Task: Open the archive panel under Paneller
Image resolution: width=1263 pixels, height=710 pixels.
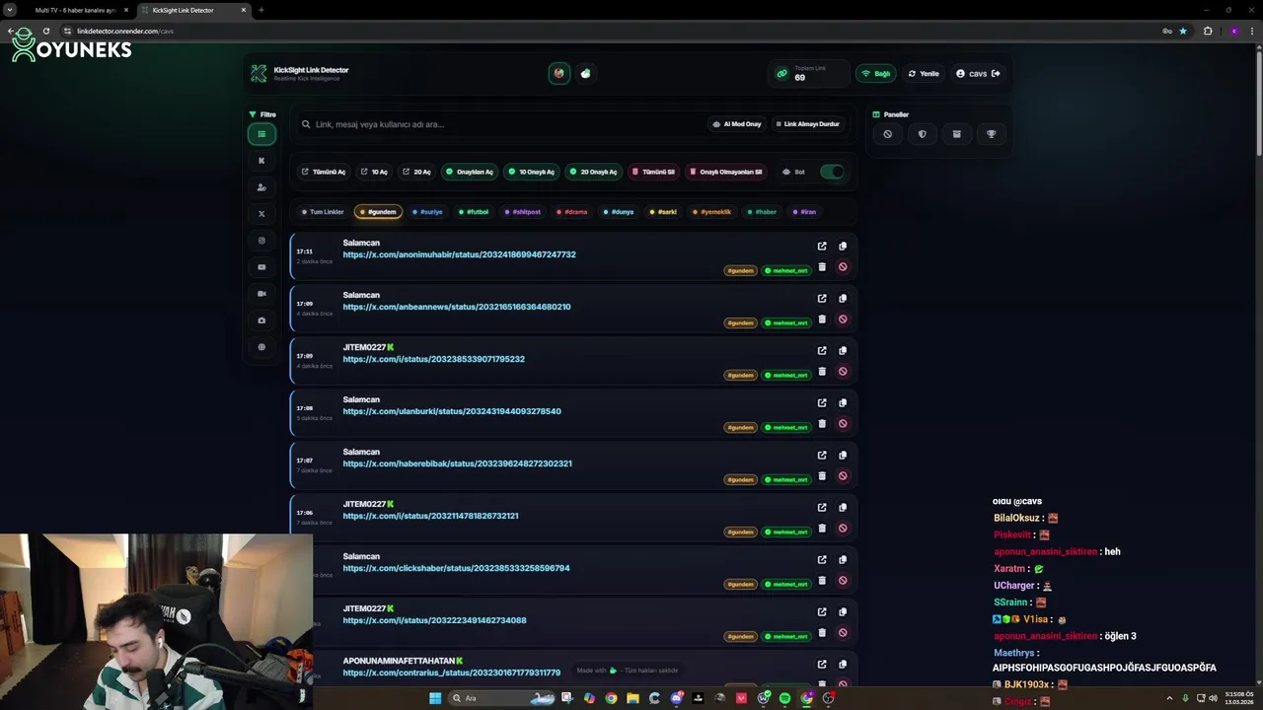Action: point(956,134)
